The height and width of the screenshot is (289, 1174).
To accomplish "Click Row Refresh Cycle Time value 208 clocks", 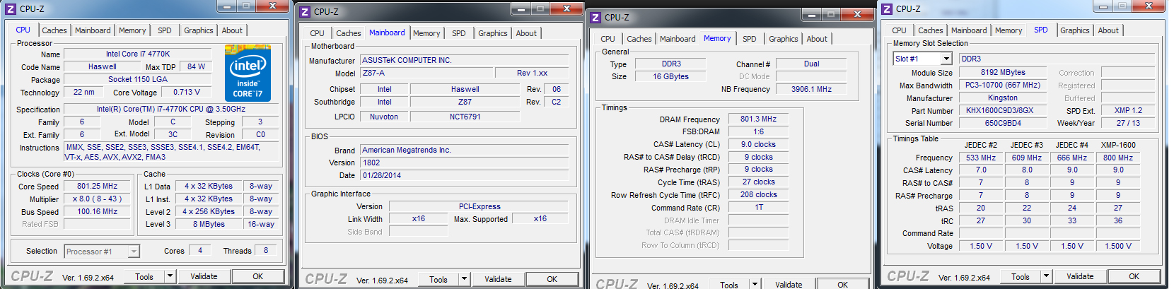I will point(758,194).
